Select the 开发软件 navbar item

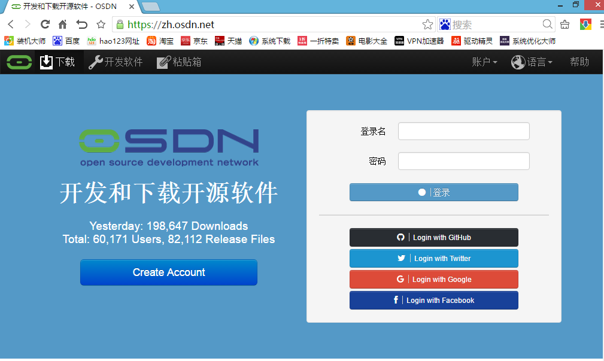[116, 62]
